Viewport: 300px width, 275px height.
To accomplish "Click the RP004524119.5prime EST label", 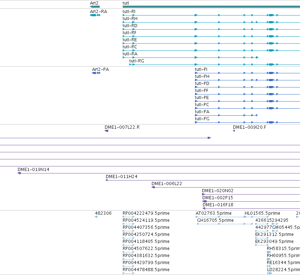I will point(146,220).
